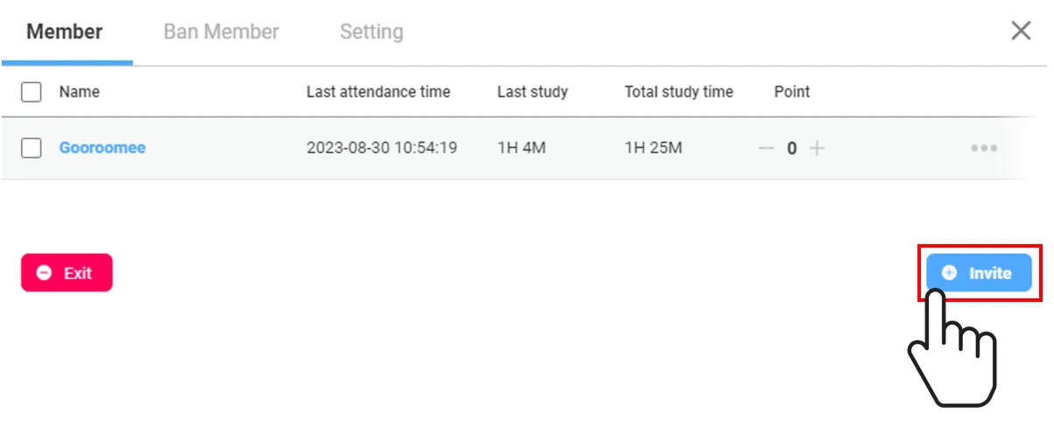This screenshot has width=1054, height=434.
Task: Increase Gooroomee's points with plus icon
Action: pos(817,149)
